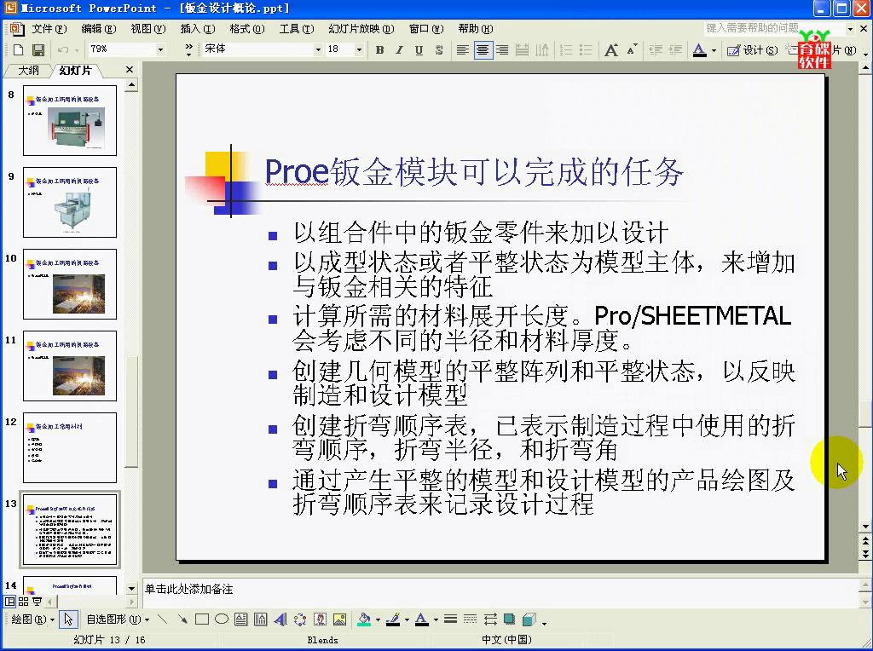Click the Increase Indent icon
This screenshot has height=651, width=873.
[675, 50]
